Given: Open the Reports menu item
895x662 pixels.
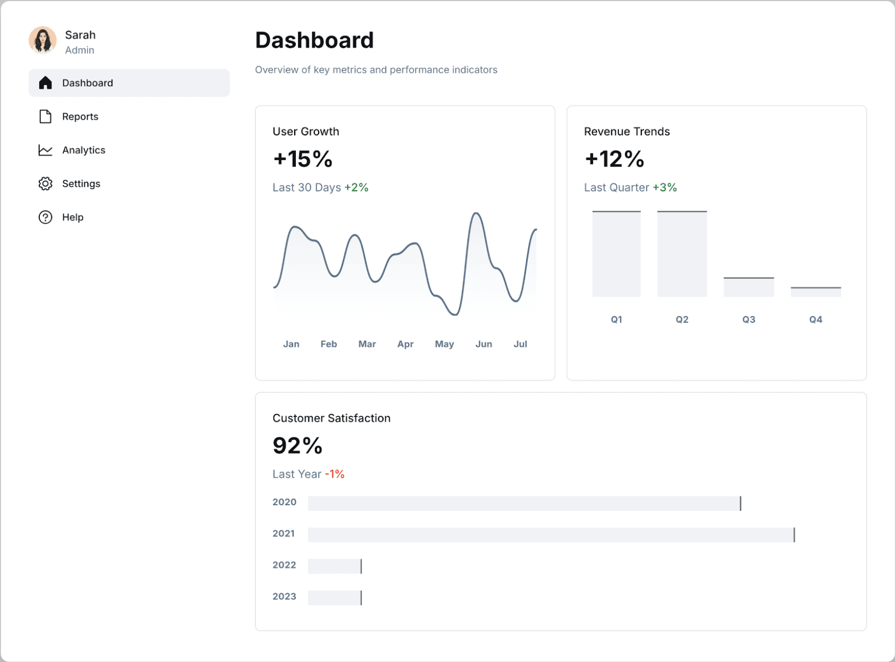Looking at the screenshot, I should click(x=80, y=116).
